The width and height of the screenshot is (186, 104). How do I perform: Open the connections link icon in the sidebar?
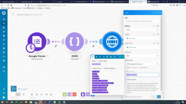point(4,32)
